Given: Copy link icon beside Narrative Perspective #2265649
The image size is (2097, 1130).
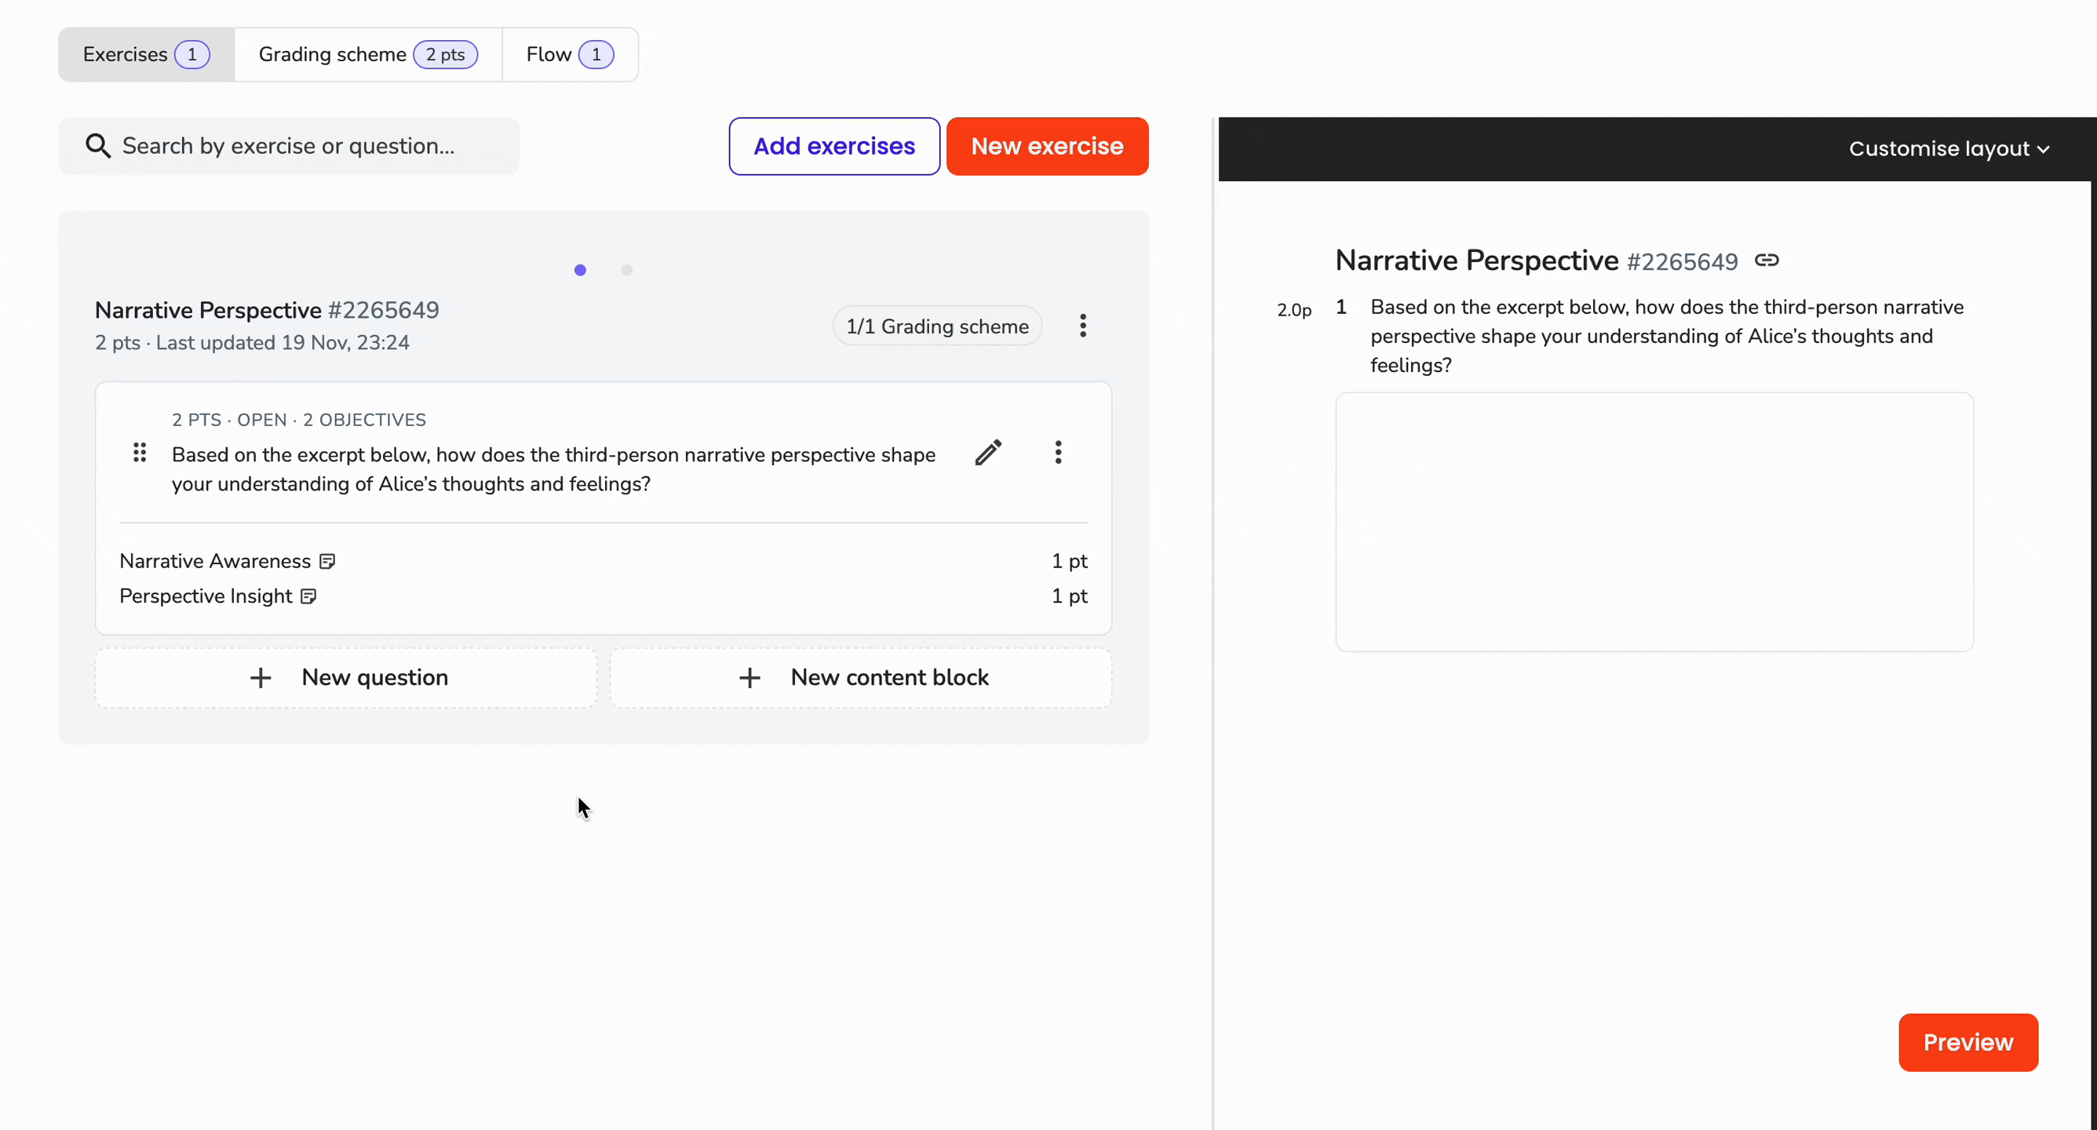Looking at the screenshot, I should [1767, 261].
